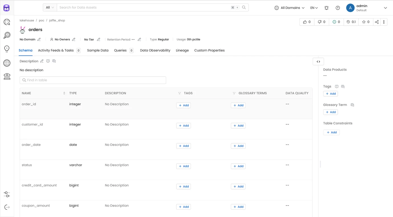
Task: Click the share icon for orders table
Action: (x=377, y=22)
